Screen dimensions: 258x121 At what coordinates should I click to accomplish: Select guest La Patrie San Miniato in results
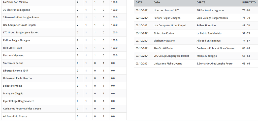click(x=209, y=33)
